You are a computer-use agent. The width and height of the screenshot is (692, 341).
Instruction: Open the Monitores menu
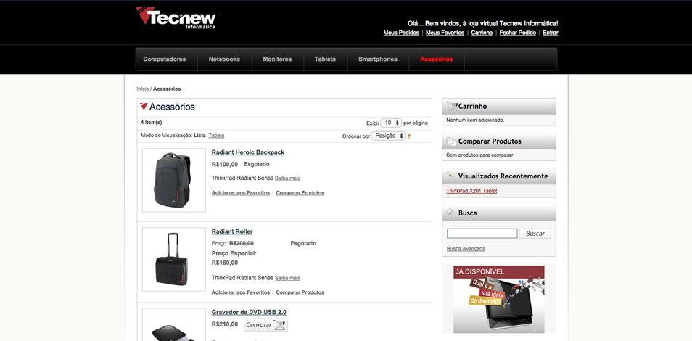click(x=277, y=59)
